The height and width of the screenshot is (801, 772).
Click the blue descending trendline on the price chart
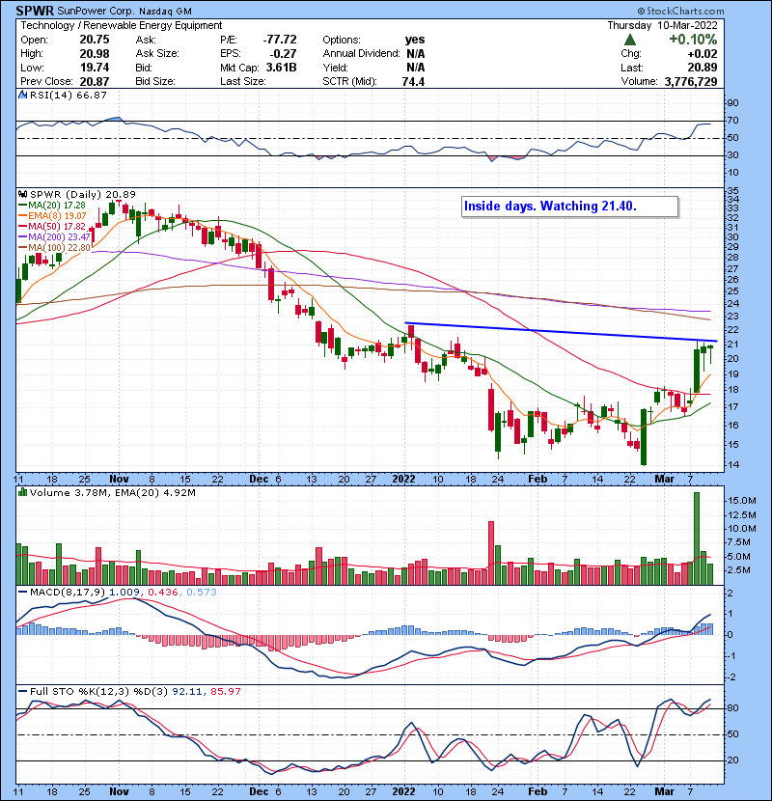[x=560, y=332]
